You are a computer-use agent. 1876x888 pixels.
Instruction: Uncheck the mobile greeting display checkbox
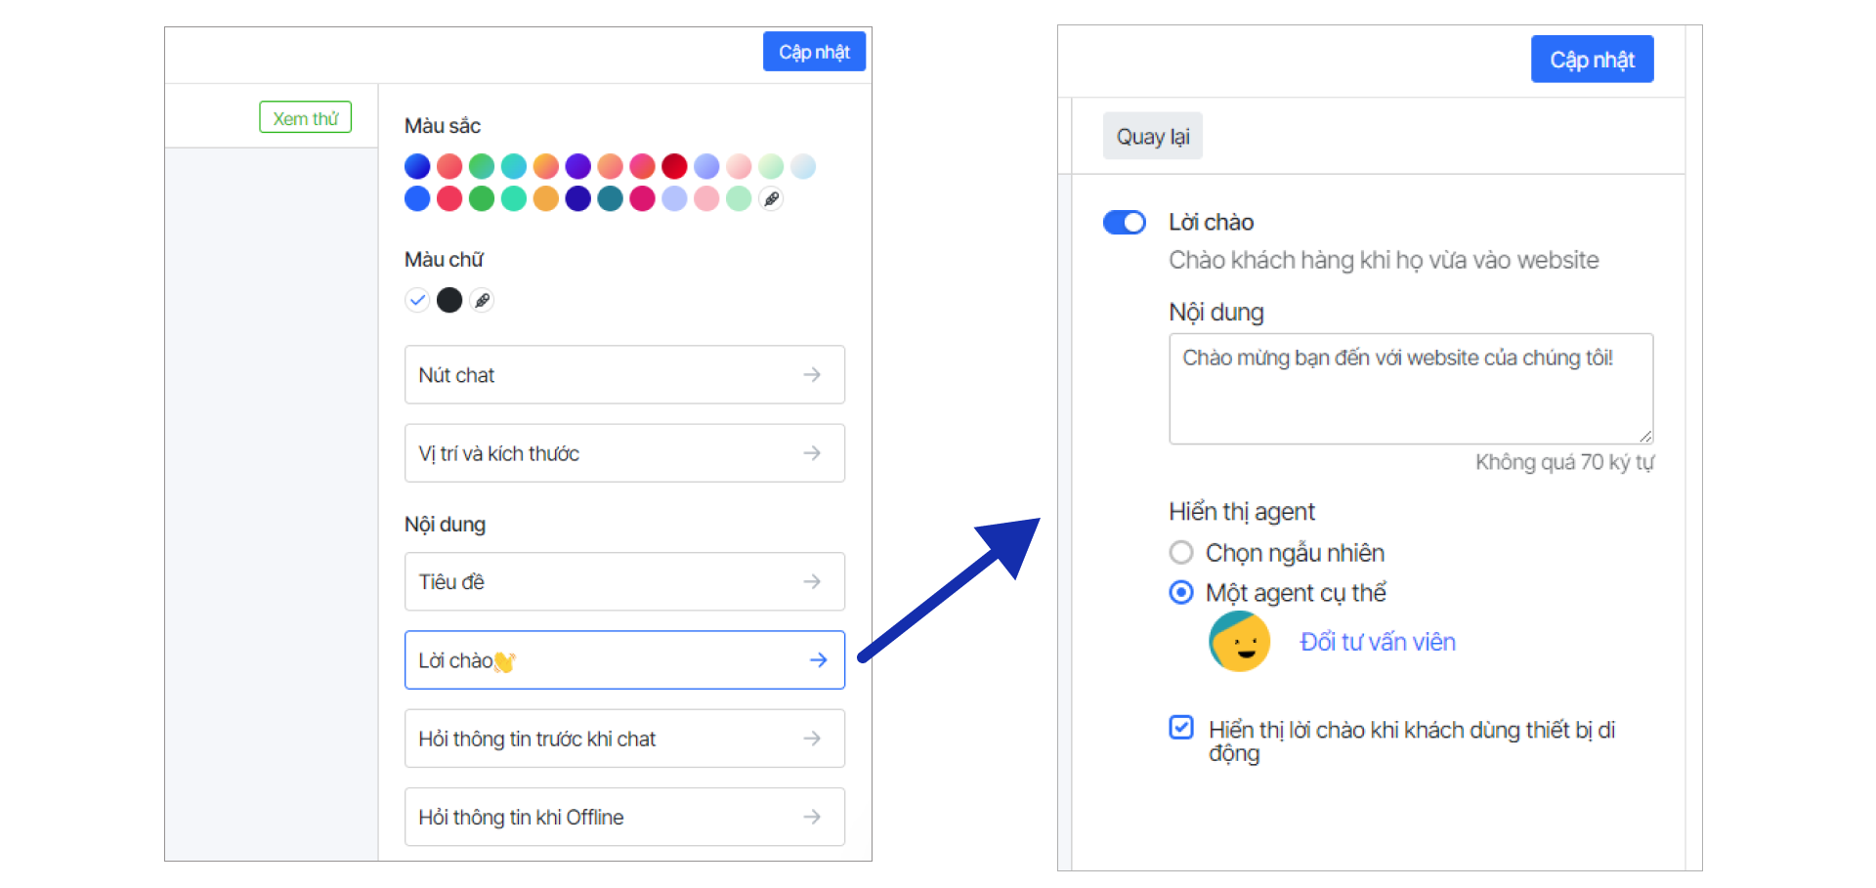pyautogui.click(x=1181, y=728)
